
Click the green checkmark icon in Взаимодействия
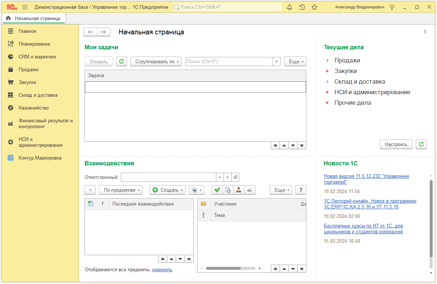tap(217, 190)
